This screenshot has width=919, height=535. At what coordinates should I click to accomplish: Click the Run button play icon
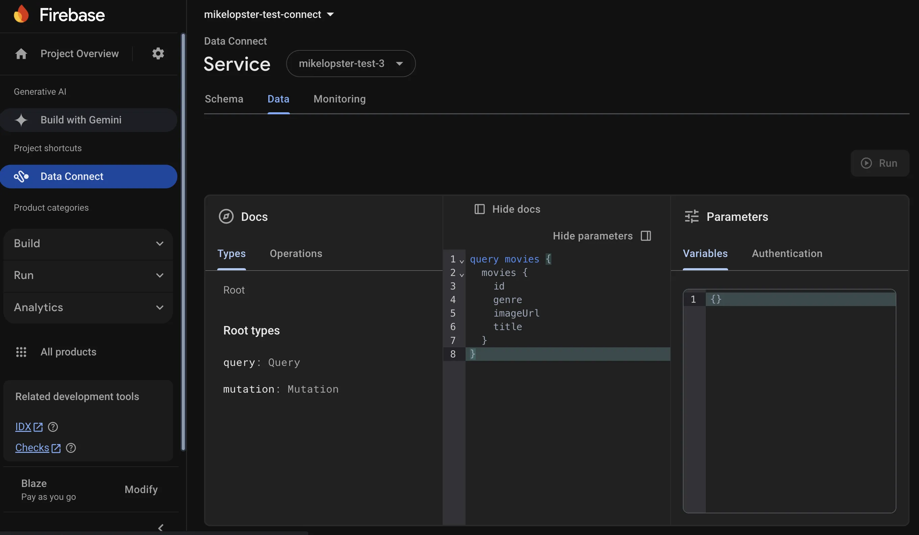pyautogui.click(x=866, y=163)
